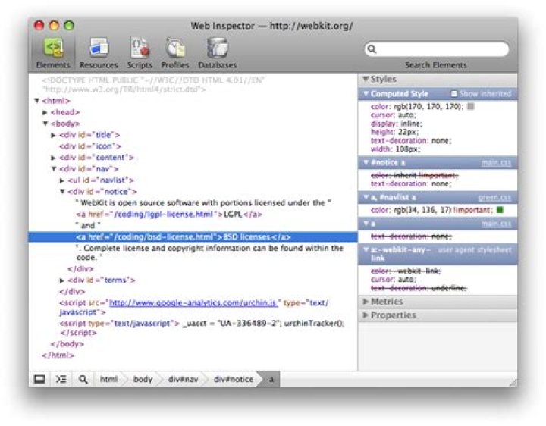Collapse the Computed Style section
The image size is (546, 426).
[366, 94]
